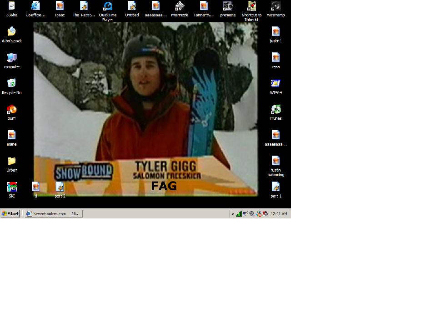Launch Adobe Premiere from the desktop

(x=227, y=7)
